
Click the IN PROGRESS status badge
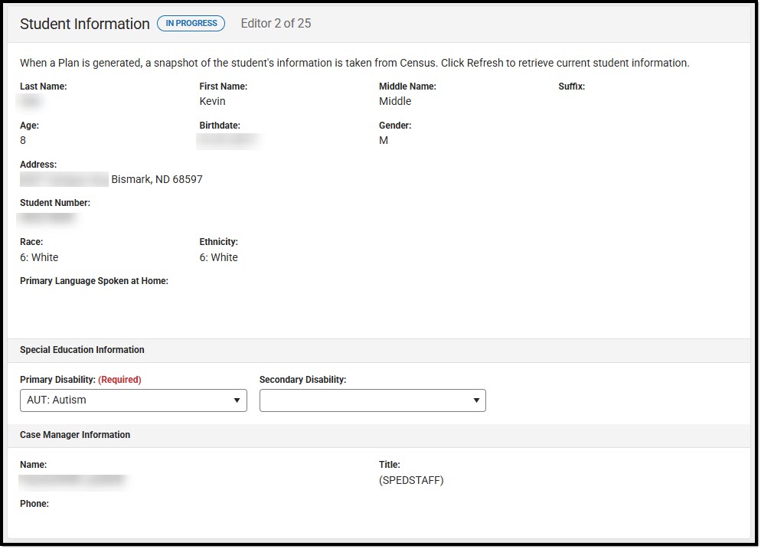[191, 23]
